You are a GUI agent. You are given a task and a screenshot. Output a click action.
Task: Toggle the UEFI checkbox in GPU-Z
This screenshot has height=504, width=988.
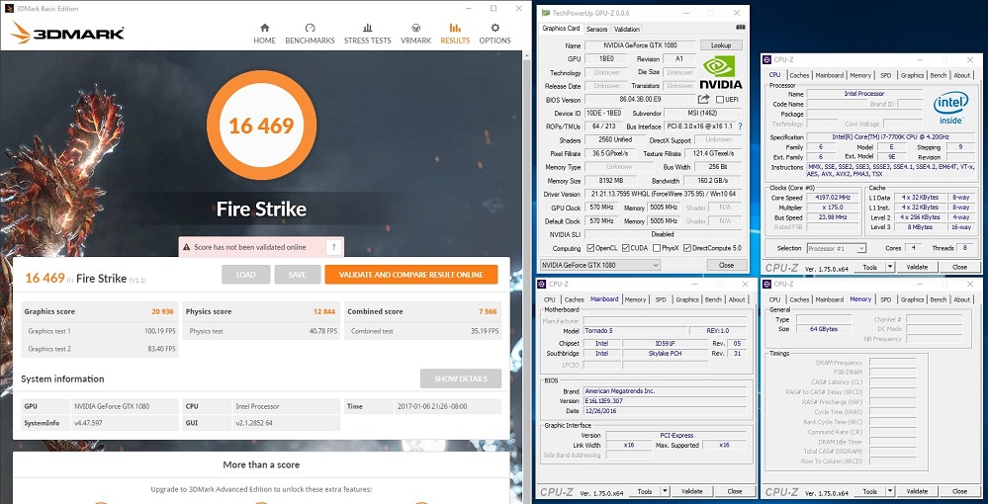[718, 99]
